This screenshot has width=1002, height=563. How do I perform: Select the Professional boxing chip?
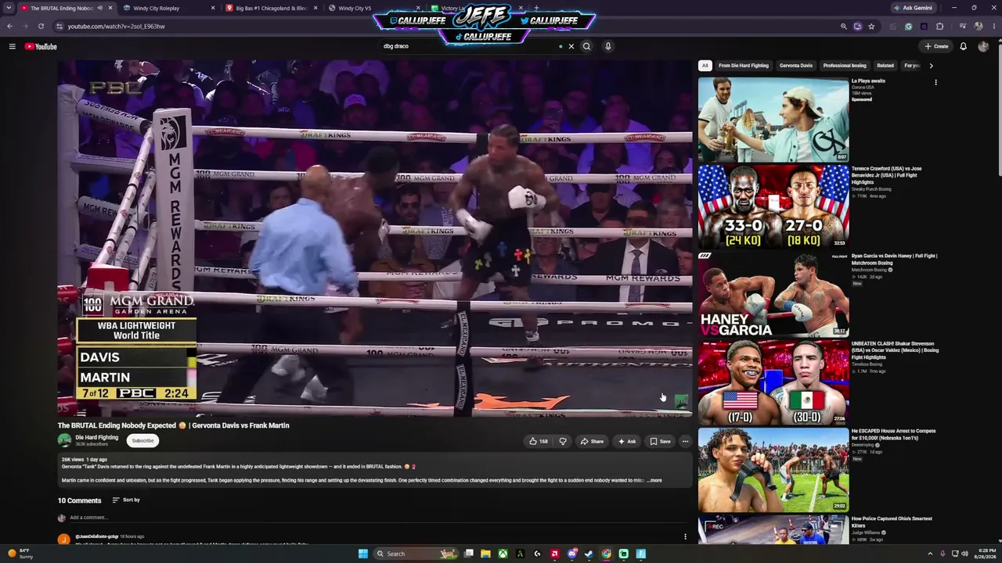[x=845, y=66]
